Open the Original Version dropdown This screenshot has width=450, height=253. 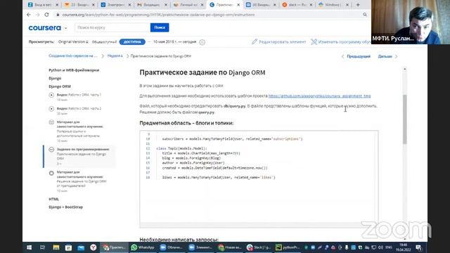73,42
